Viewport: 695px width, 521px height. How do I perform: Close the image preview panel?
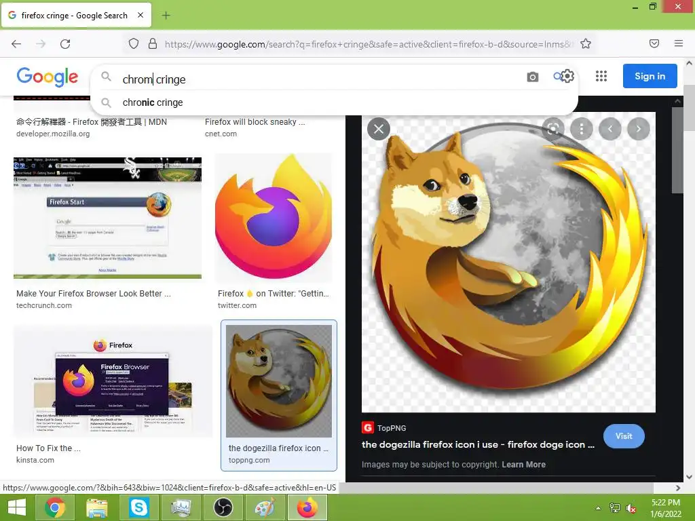coord(379,129)
